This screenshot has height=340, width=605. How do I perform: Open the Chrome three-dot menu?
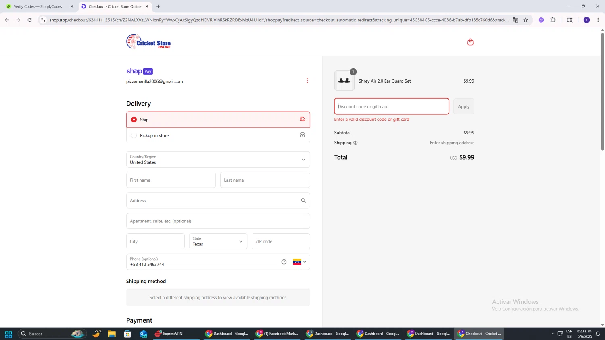coord(598,20)
